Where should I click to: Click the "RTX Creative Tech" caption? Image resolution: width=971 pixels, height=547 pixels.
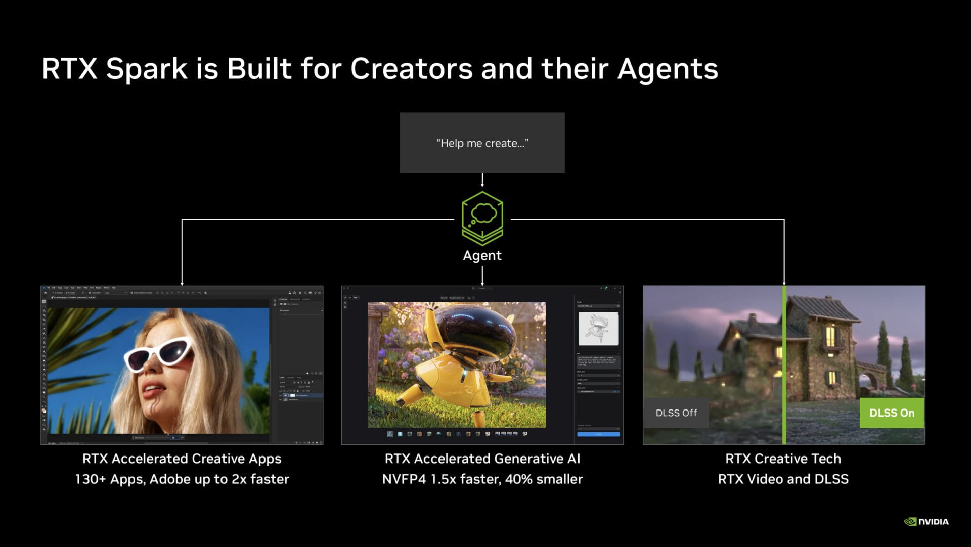(783, 459)
